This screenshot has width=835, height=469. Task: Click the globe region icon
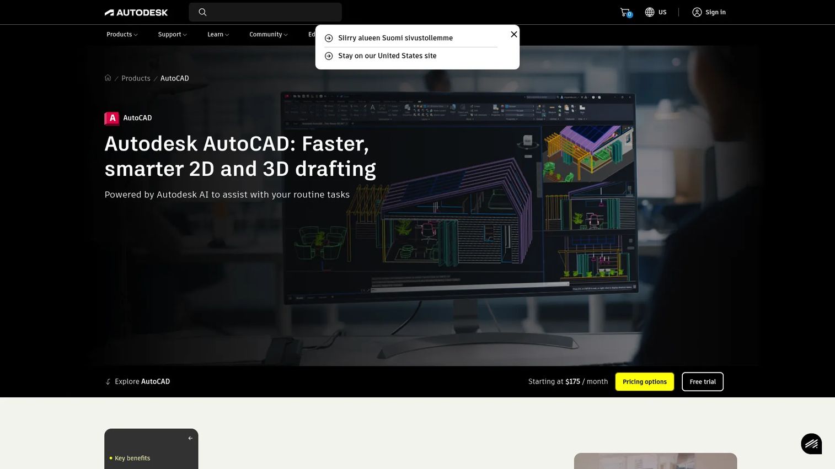pyautogui.click(x=650, y=12)
